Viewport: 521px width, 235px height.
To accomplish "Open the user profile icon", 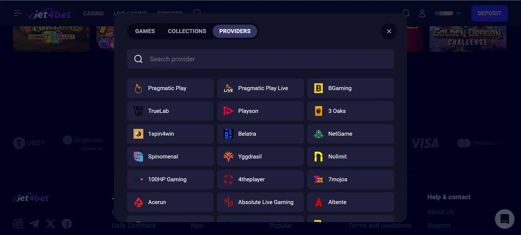I will pos(422,13).
